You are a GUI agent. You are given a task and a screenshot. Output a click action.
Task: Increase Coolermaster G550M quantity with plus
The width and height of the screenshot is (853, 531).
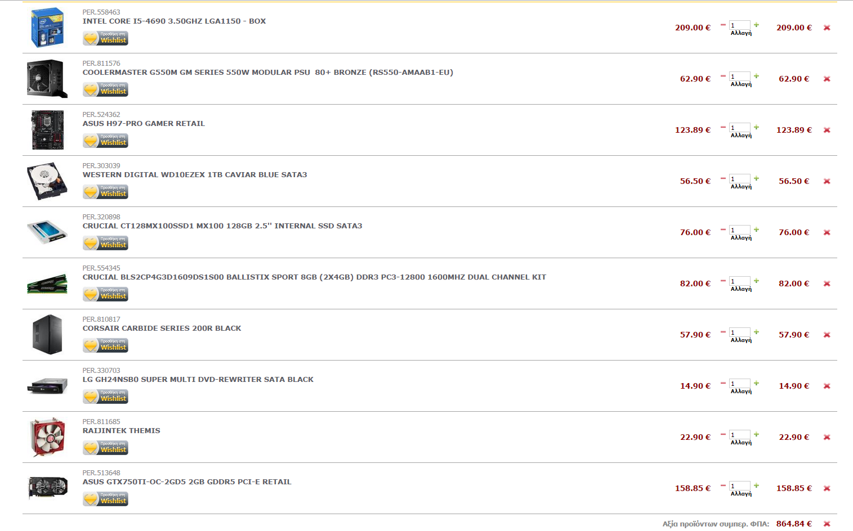click(x=756, y=76)
